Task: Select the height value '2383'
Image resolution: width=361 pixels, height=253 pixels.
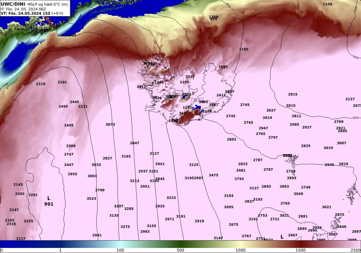Action: point(20,194)
